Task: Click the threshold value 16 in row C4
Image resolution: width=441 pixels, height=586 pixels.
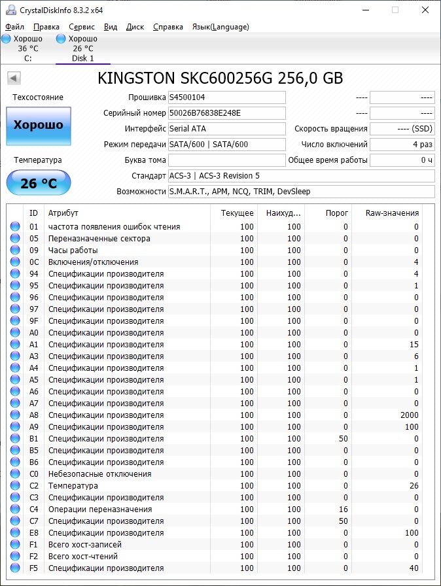Action: [x=343, y=509]
